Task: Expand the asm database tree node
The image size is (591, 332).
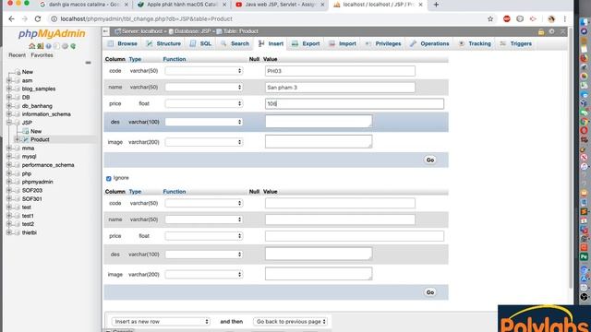Action: point(9,80)
